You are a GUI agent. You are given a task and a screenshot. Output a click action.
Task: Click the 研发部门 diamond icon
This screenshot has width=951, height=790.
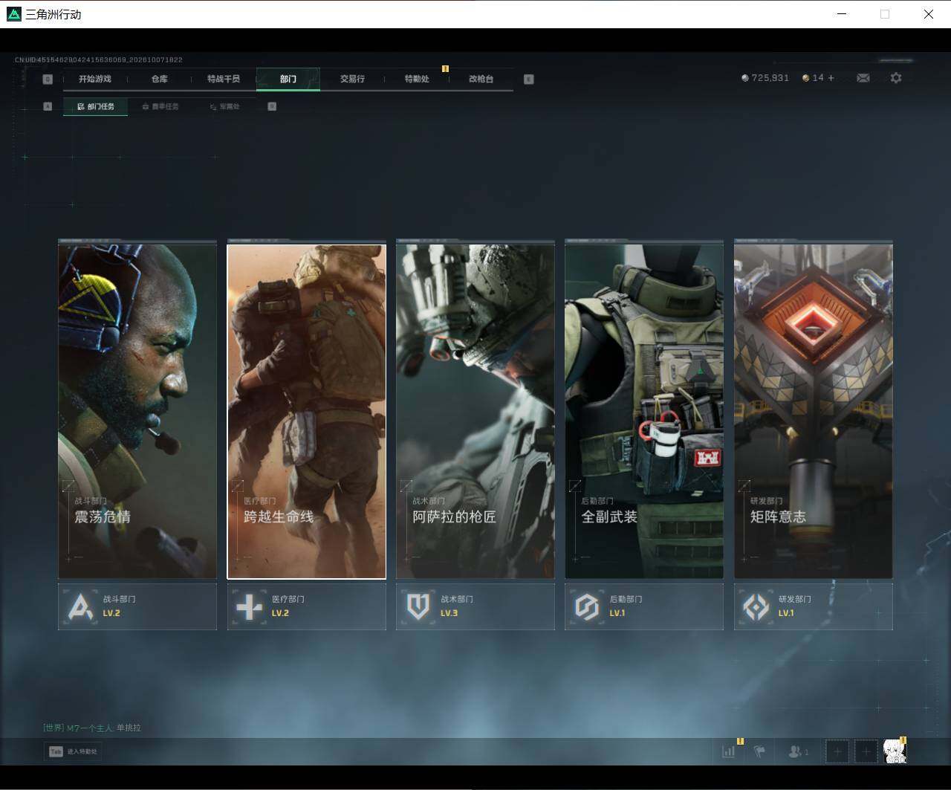point(756,607)
